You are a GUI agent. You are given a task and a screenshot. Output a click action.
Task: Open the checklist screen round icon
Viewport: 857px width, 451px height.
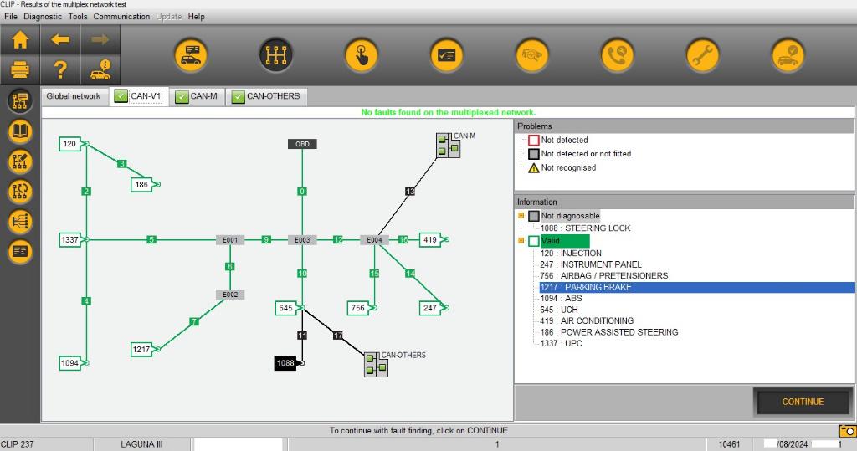coord(447,55)
